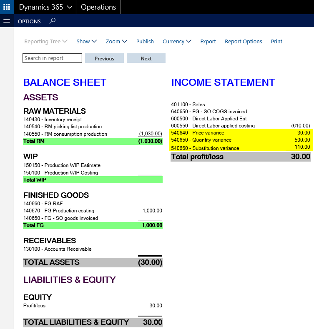Focus the Search in report field
The image size is (314, 329).
coord(52,58)
